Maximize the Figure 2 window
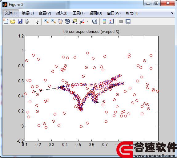The width and height of the screenshot is (177, 158). [x=156, y=3]
